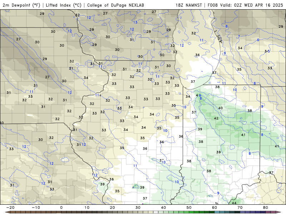Click the '10' label on the color scale
286x214 pixels.
point(87,208)
